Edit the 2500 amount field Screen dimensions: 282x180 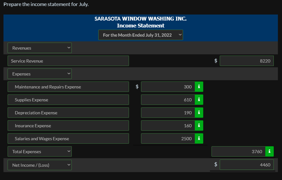point(168,139)
